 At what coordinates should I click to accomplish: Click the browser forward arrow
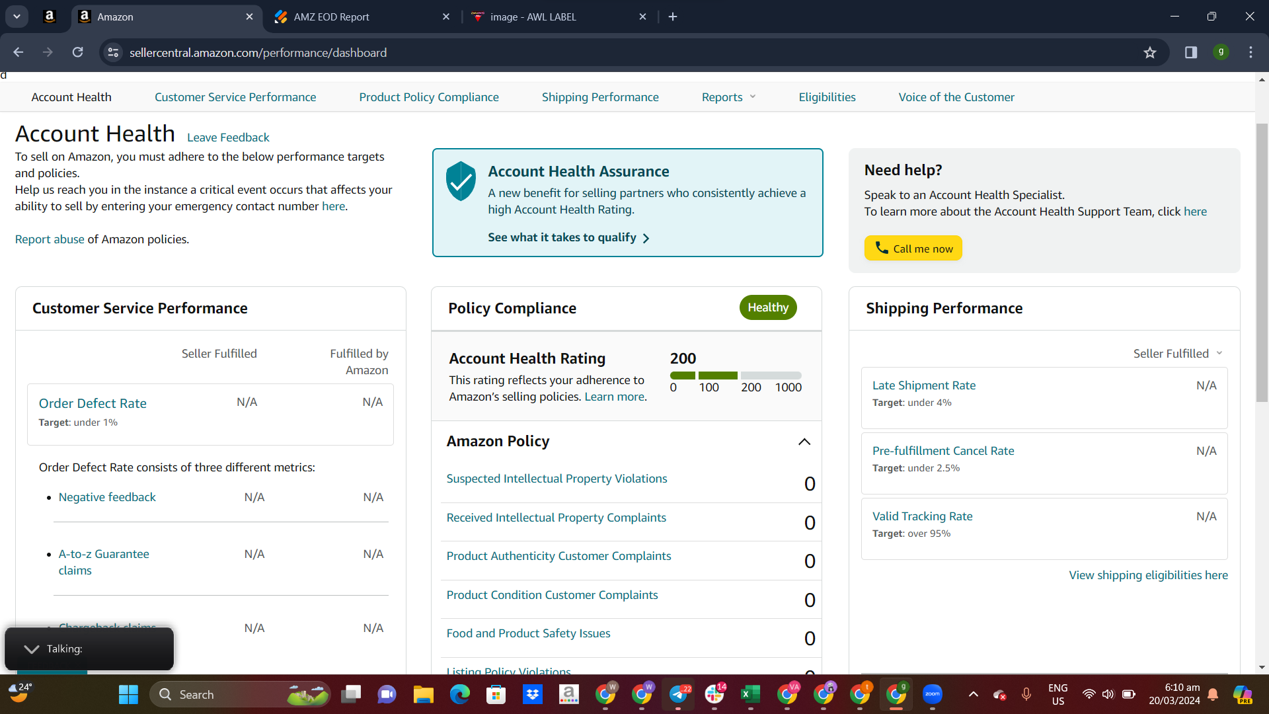pos(48,52)
